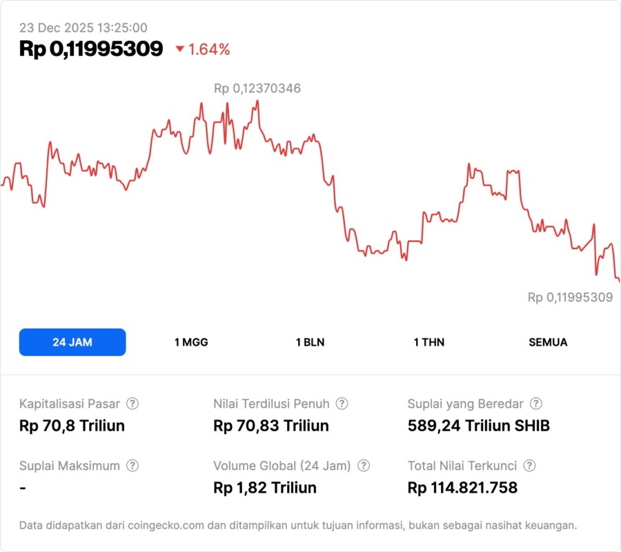
Task: Click the red down arrow beside 1.64%
Action: tap(180, 49)
